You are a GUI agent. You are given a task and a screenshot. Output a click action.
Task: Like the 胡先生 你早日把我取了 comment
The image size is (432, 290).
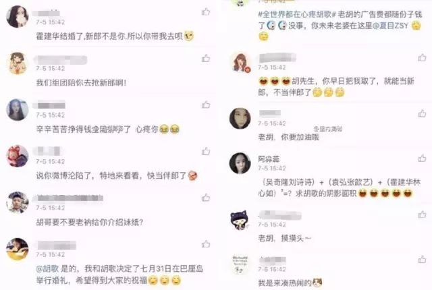pyautogui.click(x=422, y=57)
